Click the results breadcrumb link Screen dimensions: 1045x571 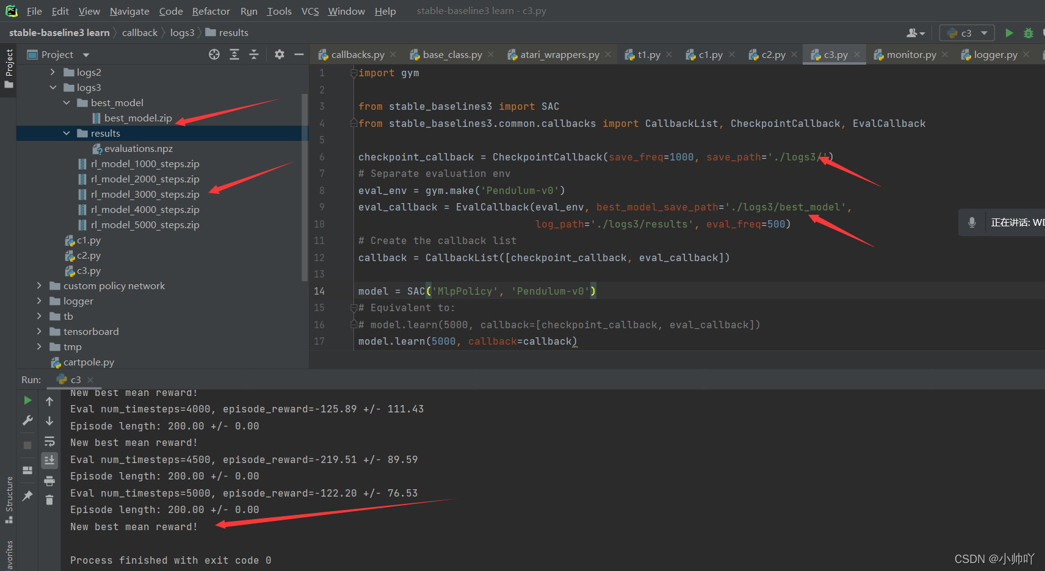233,32
